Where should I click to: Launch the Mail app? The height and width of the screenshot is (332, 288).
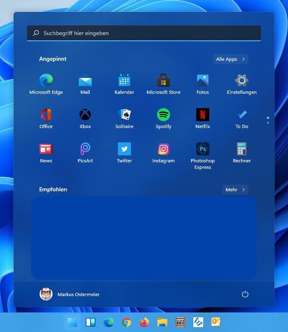[x=85, y=81]
